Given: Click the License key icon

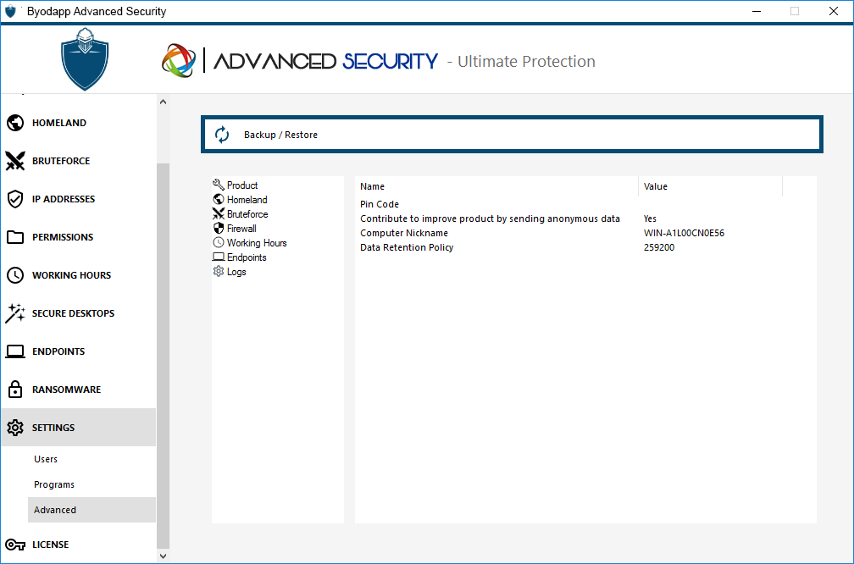Looking at the screenshot, I should point(15,545).
